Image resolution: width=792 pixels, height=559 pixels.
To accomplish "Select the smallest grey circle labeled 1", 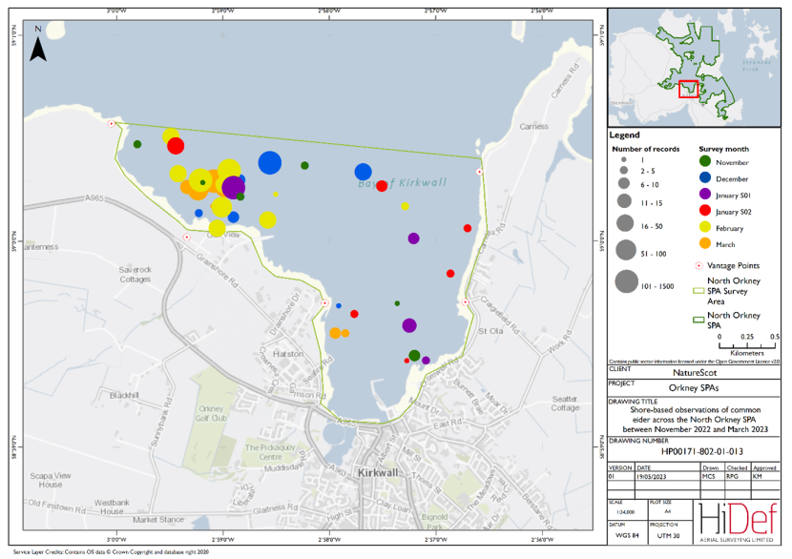I will click(x=624, y=159).
